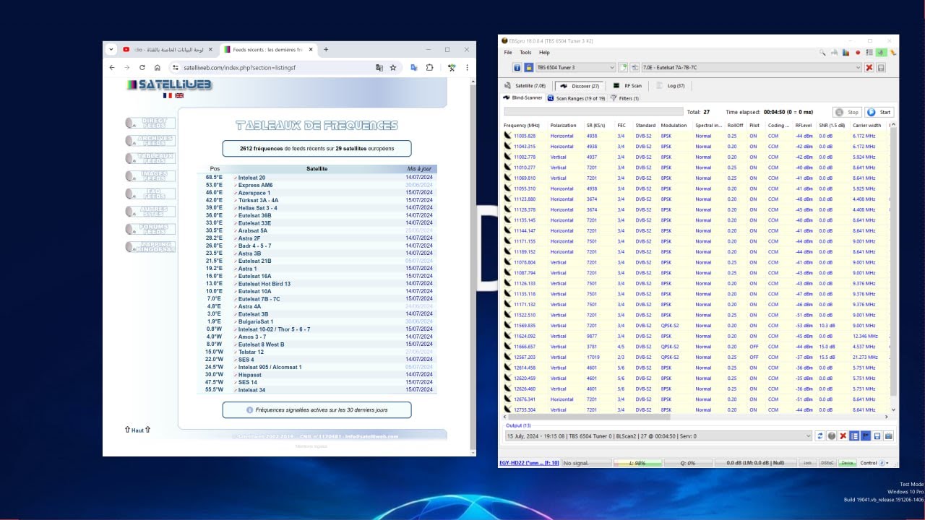Switch Satelliweb to English with the UK flag
925x520 pixels.
pos(179,95)
